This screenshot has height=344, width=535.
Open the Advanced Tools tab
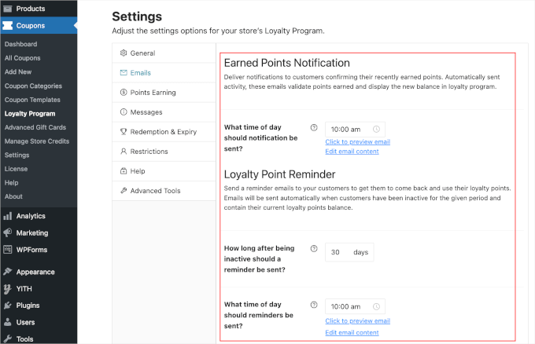[x=155, y=191]
